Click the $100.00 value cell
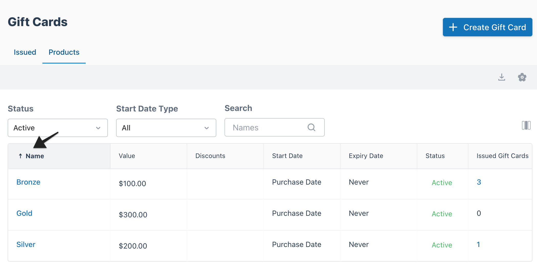The height and width of the screenshot is (271, 537). coord(132,184)
